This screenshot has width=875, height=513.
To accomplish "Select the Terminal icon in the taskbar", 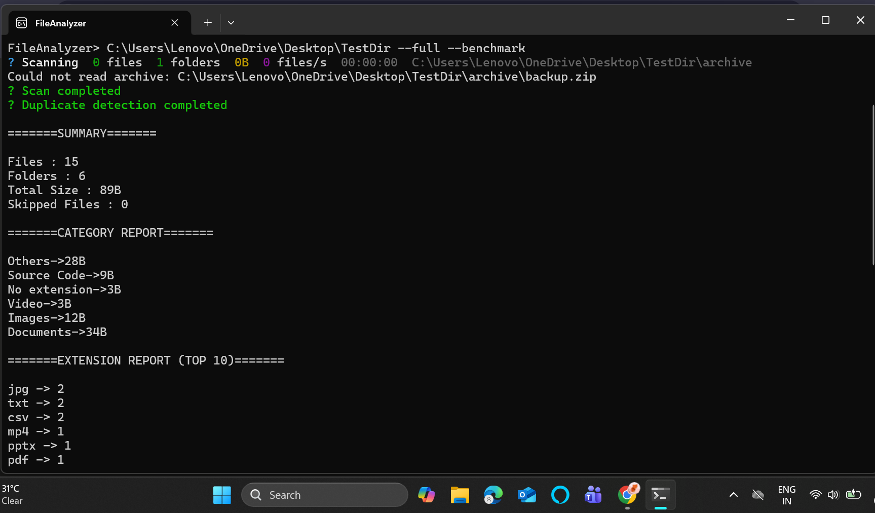I will click(660, 495).
